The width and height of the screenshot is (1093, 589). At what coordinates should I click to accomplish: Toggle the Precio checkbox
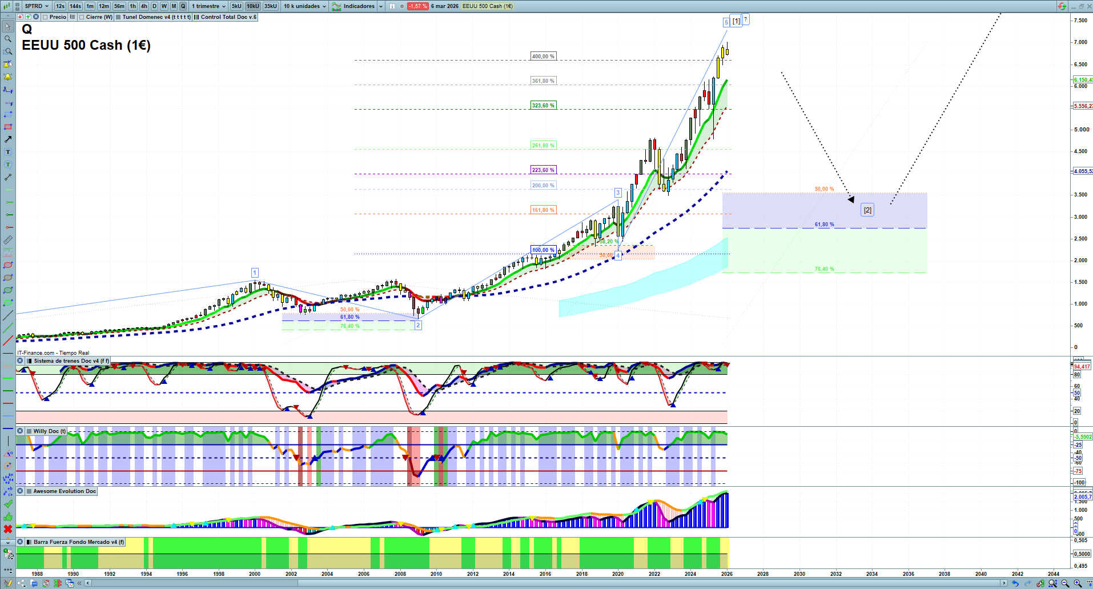pos(45,17)
